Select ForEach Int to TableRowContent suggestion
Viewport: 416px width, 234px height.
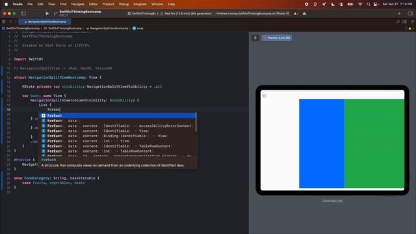[117, 151]
